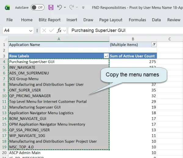This screenshot has width=183, height=158.
Task: Click the value 275 in column B
Action: (x=152, y=62)
